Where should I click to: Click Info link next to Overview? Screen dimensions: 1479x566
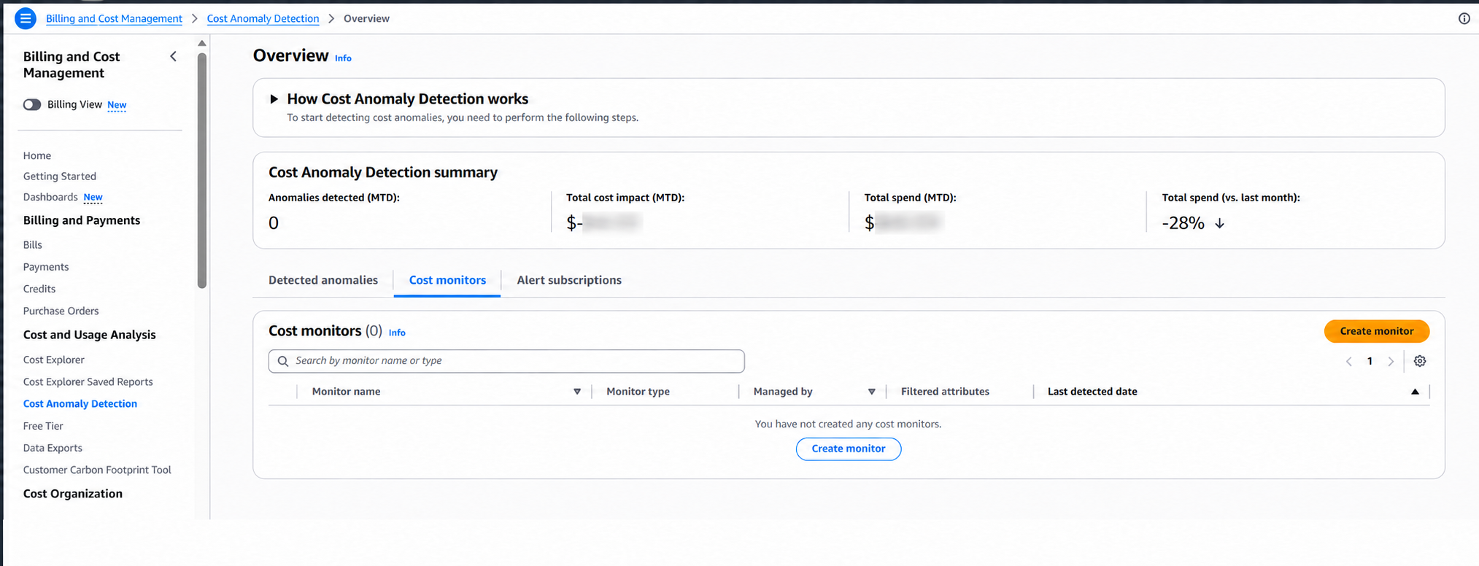(x=343, y=58)
